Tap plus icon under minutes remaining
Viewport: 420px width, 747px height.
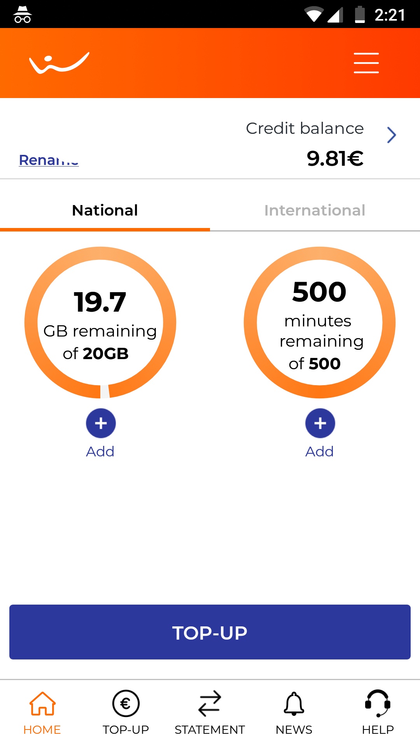[x=320, y=423]
